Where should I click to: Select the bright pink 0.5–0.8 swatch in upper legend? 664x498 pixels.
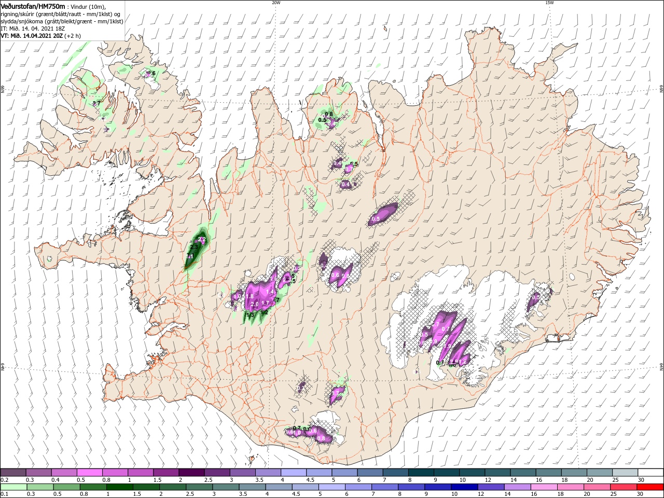click(x=90, y=473)
